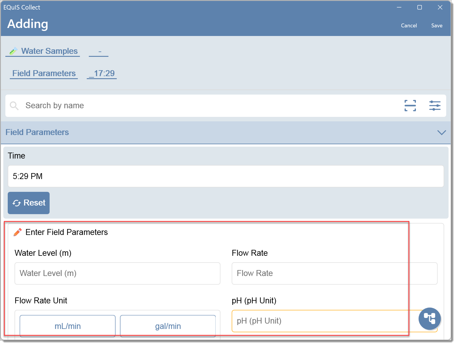Click the test tube Water Samples icon
The width and height of the screenshot is (456, 345).
click(13, 51)
